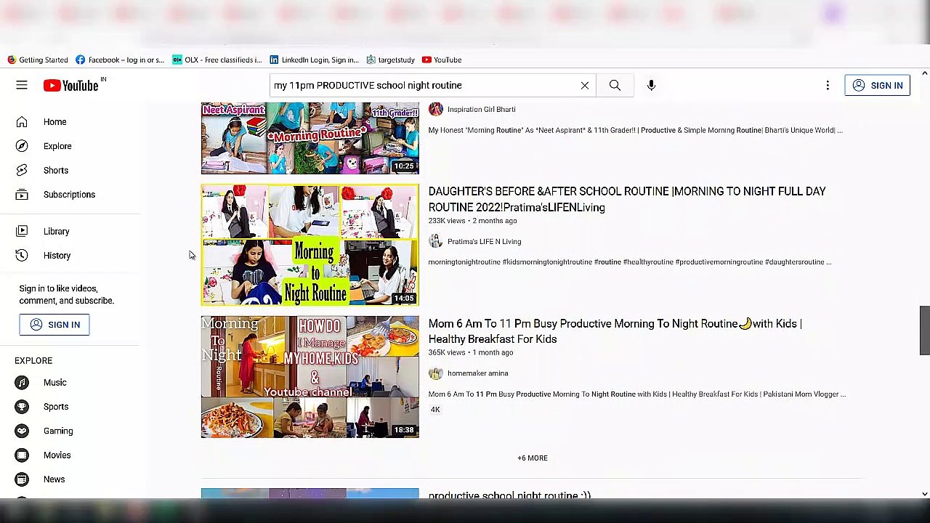Click the Music label under Explore
The width and height of the screenshot is (930, 523).
pyautogui.click(x=54, y=383)
